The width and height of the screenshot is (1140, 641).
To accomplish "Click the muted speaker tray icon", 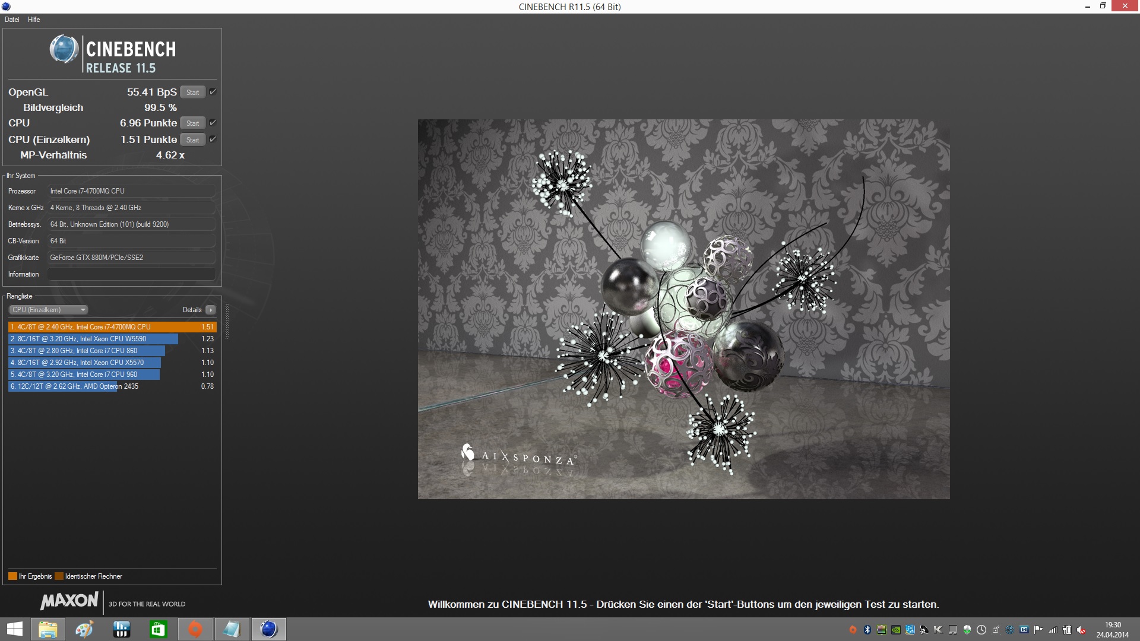I will pyautogui.click(x=1081, y=630).
